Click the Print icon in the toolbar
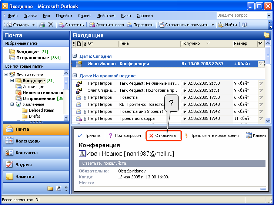 (x=42, y=25)
